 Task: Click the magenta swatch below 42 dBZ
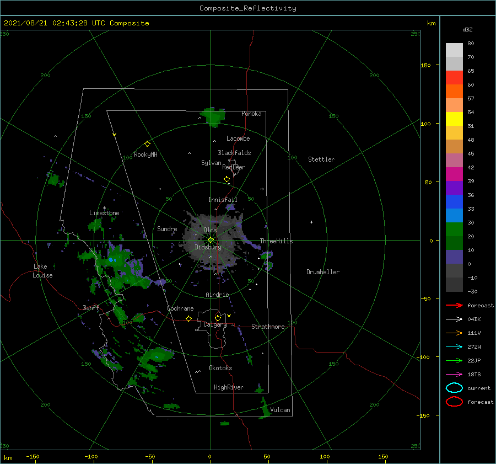454,174
